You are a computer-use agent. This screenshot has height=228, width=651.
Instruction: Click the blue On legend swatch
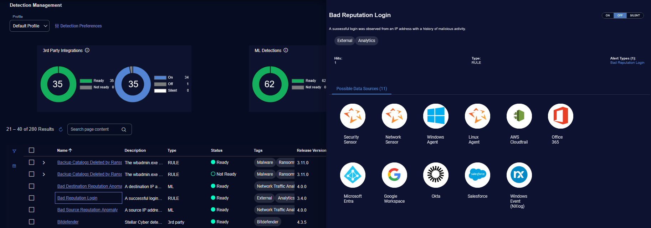[160, 78]
